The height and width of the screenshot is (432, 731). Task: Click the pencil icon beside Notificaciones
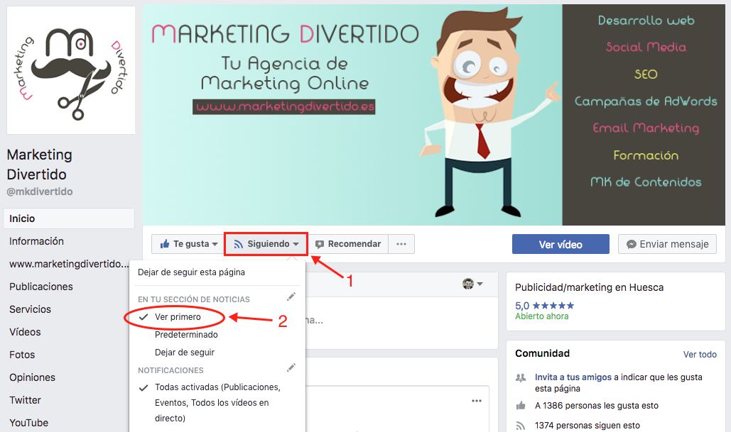coord(291,367)
